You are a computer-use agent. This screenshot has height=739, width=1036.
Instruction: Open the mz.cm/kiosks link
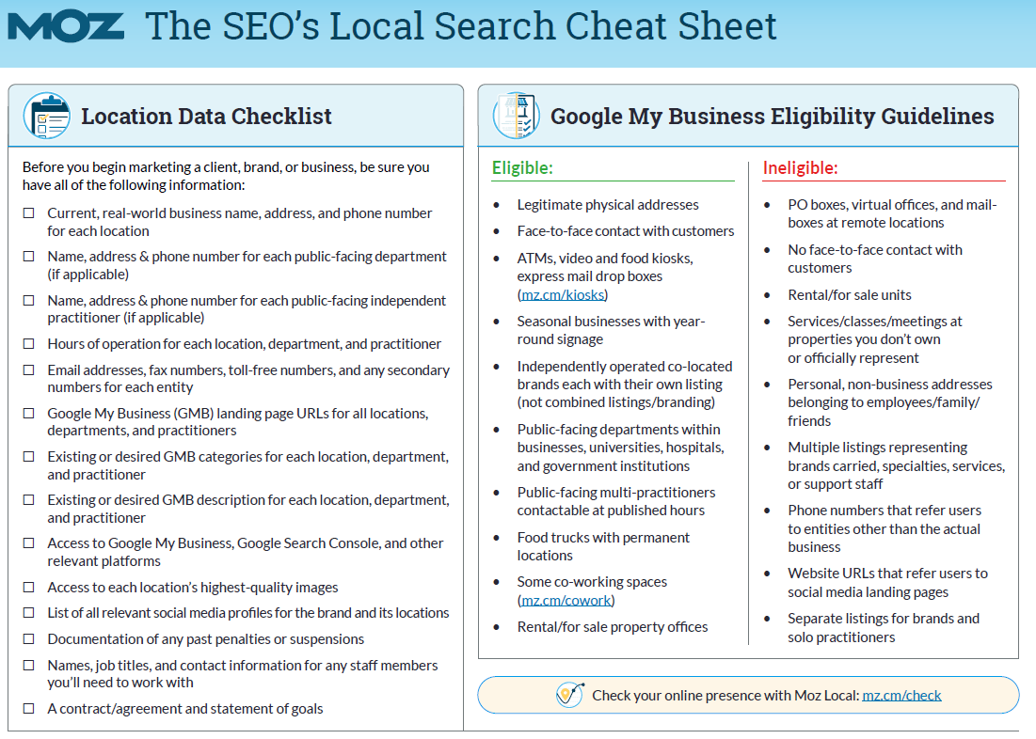click(x=563, y=294)
